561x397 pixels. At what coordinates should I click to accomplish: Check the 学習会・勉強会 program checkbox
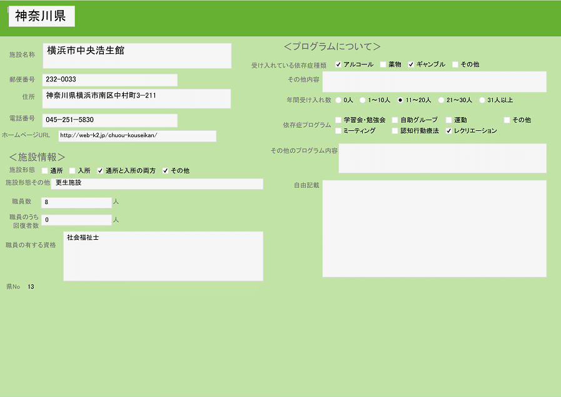coord(338,120)
